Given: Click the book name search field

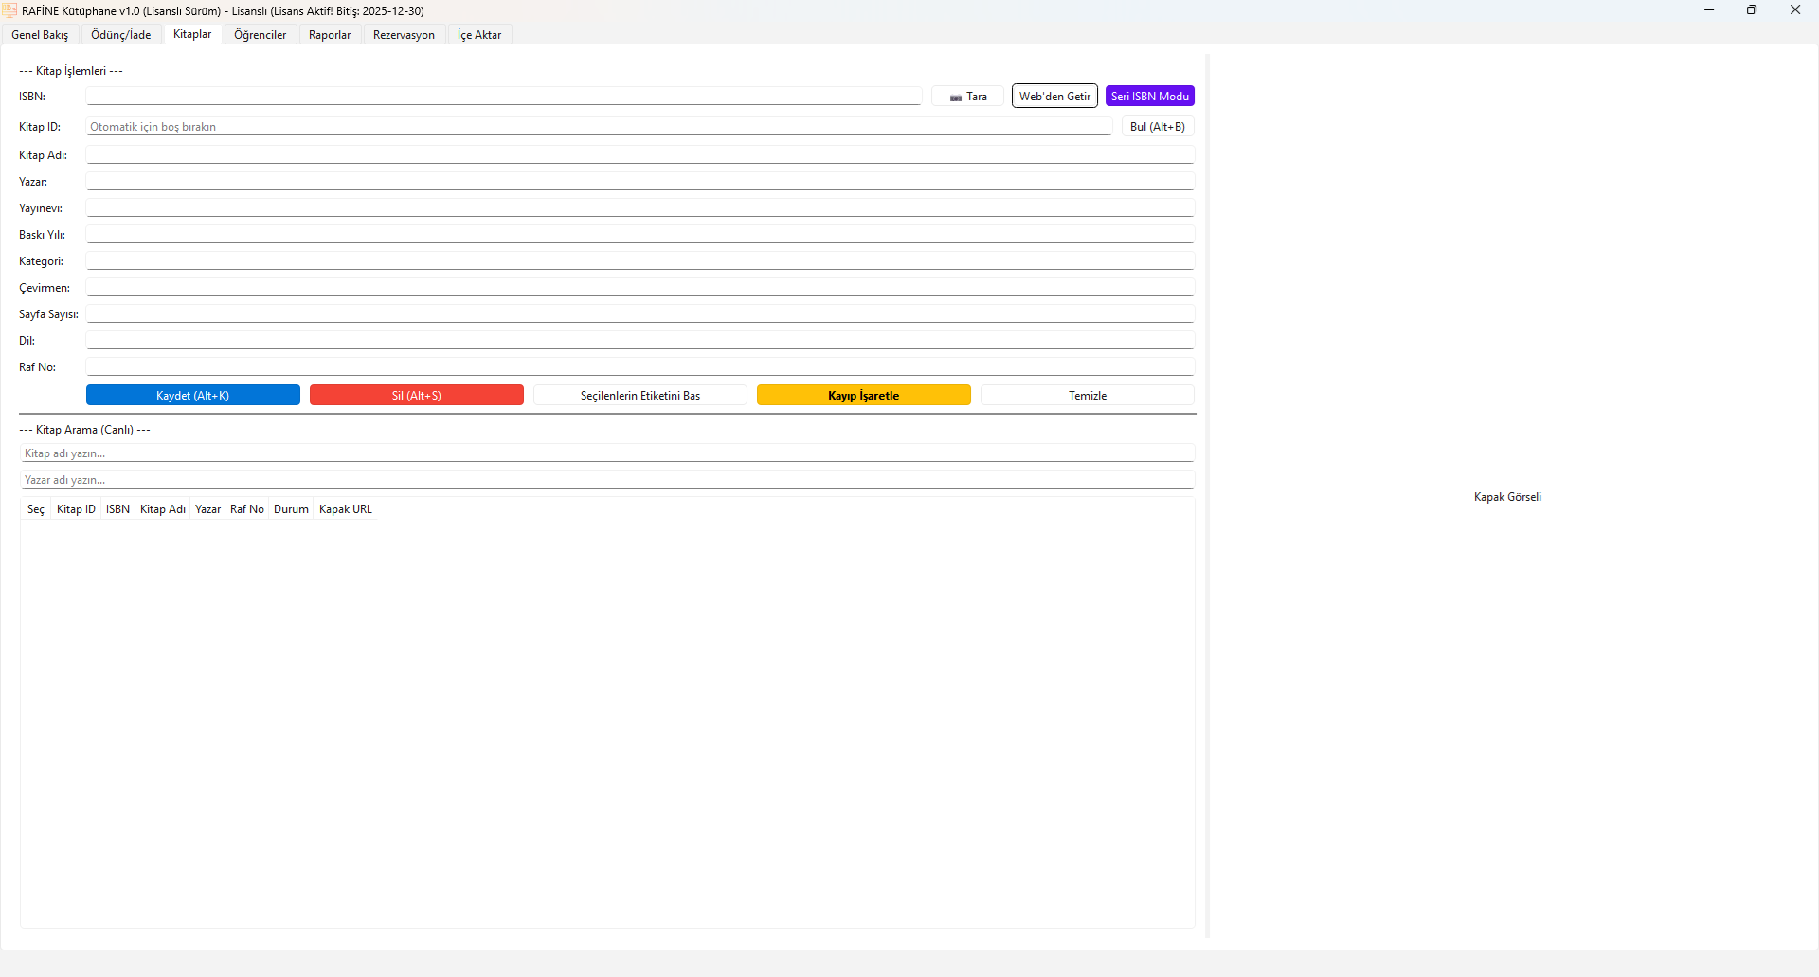Looking at the screenshot, I should pyautogui.click(x=606, y=453).
